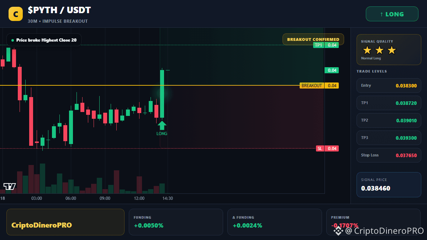Image resolution: width=427 pixels, height=240 pixels.
Task: Click the Price broke Highest Close 20 badge
Action: coord(44,40)
